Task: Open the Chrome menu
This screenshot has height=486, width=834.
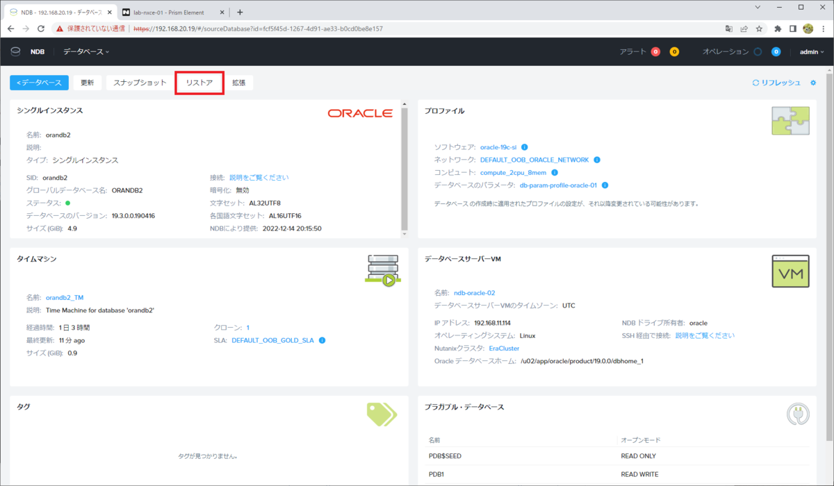Action: coord(824,29)
